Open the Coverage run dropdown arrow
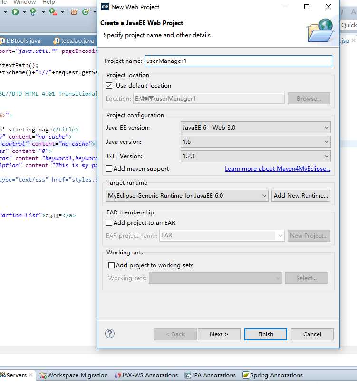This screenshot has width=357, height=384. click(x=43, y=12)
